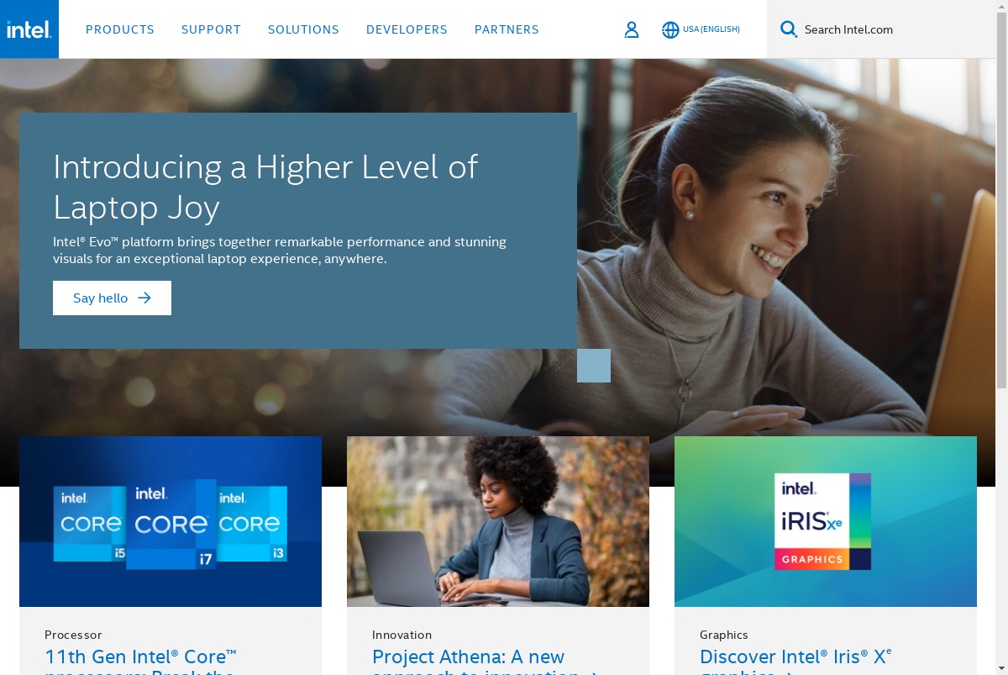The width and height of the screenshot is (1008, 675).
Task: Click the Intel logo in header
Action: [29, 29]
